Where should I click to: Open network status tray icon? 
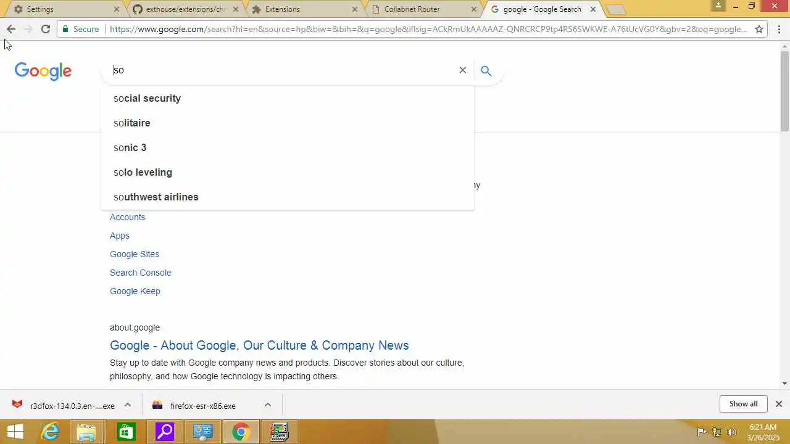[717, 432]
